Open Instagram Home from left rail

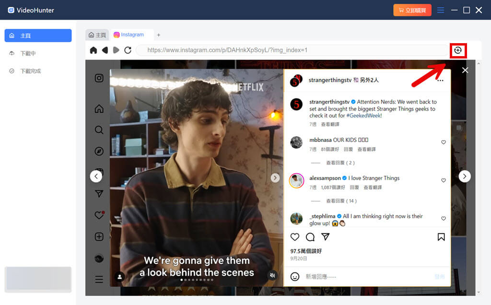pyautogui.click(x=99, y=109)
